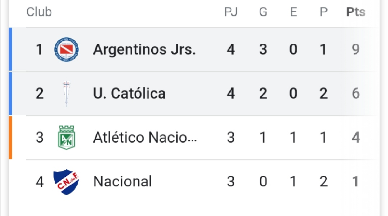Screen dimensions: 388x216
Task: Open the Nacional team name
Action: click(x=123, y=182)
